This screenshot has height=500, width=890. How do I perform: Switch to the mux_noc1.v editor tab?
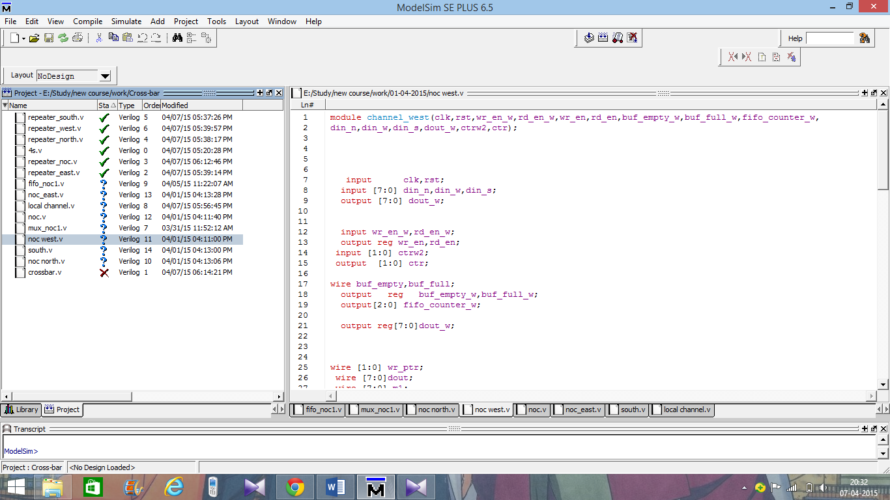click(374, 410)
